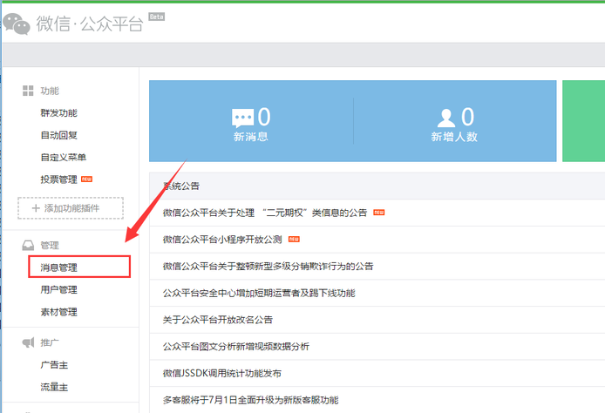Click the NEW badge beside 投票管理
This screenshot has height=413, width=605.
pos(87,179)
